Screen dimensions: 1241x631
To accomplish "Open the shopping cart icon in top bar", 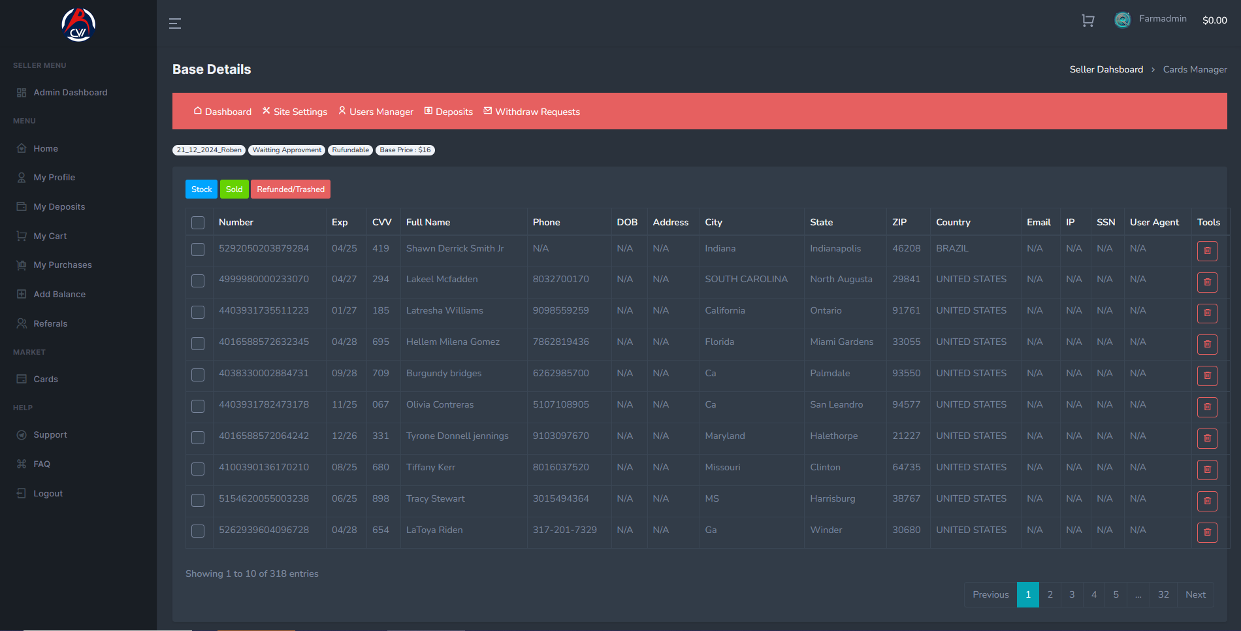I will pyautogui.click(x=1088, y=21).
